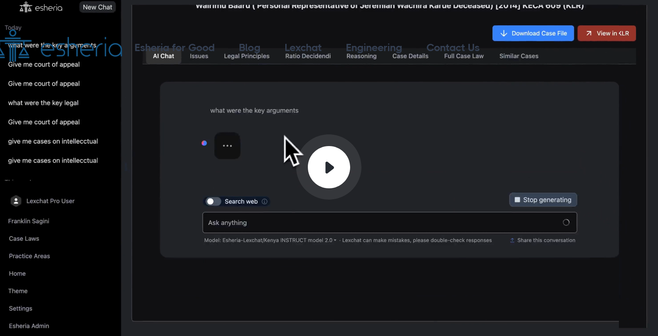Open the Issues tab
658x336 pixels.
[x=199, y=56]
